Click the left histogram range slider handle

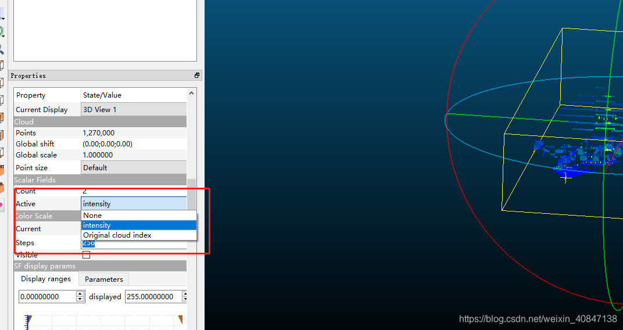(28, 320)
